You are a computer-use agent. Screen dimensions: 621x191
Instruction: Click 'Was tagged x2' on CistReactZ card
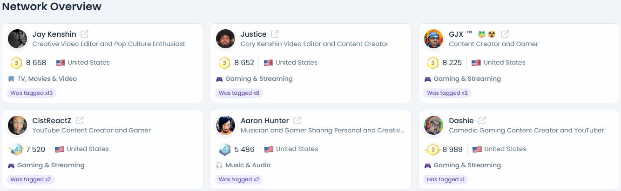tap(31, 179)
